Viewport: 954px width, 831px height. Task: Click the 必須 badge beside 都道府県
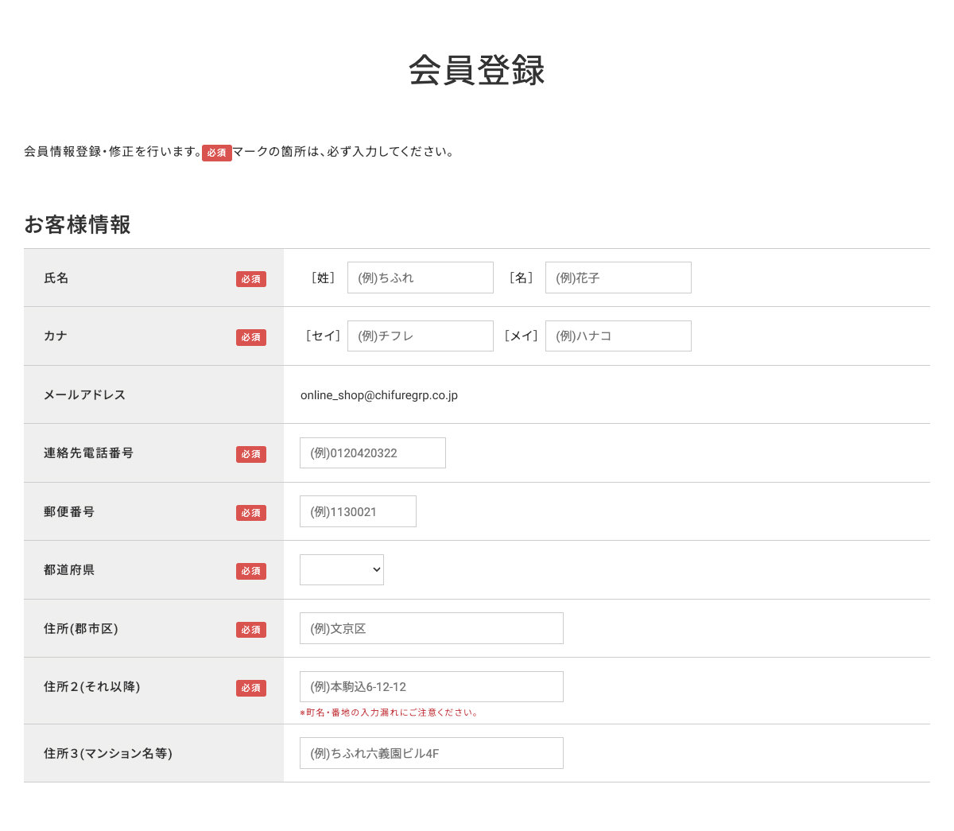(251, 571)
